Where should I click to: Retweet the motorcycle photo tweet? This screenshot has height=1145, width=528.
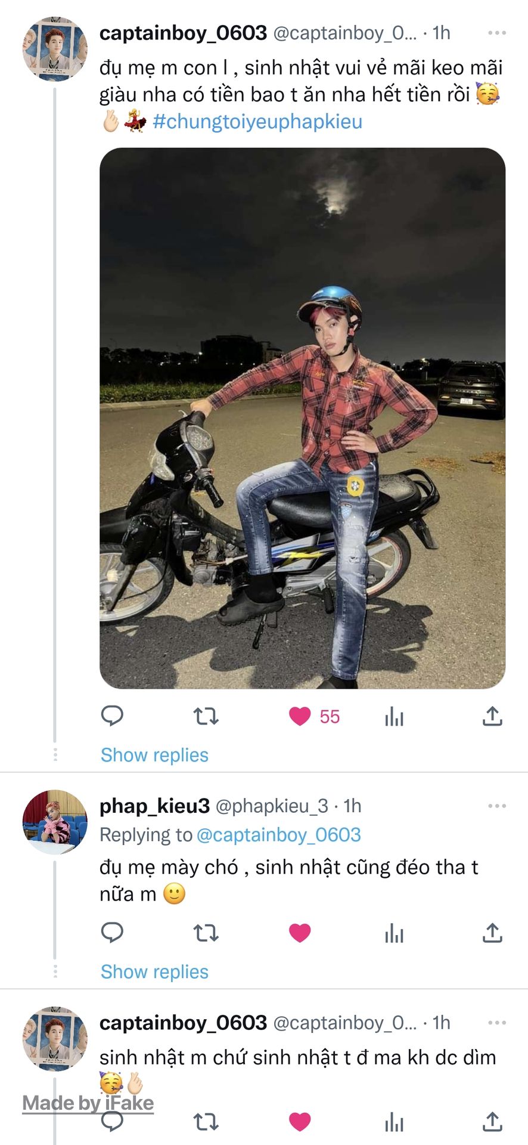(x=206, y=716)
